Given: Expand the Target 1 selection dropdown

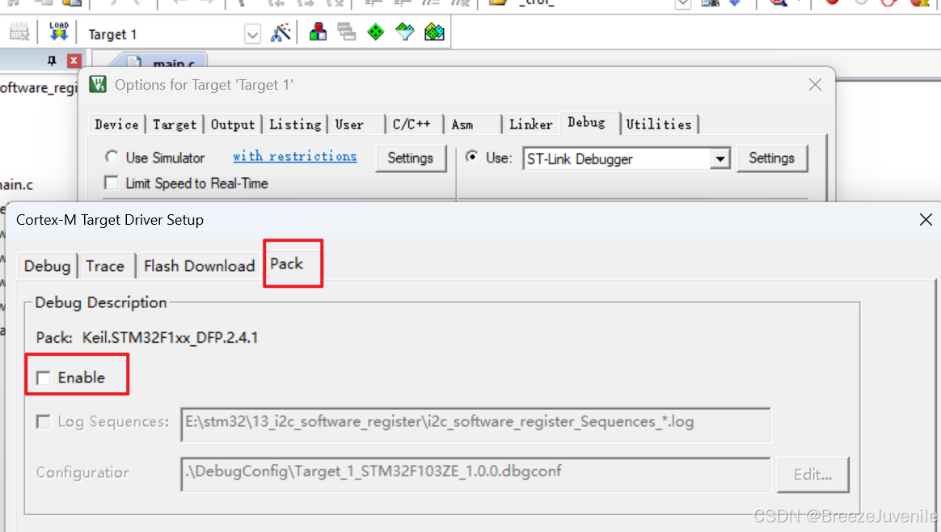Looking at the screenshot, I should (253, 34).
